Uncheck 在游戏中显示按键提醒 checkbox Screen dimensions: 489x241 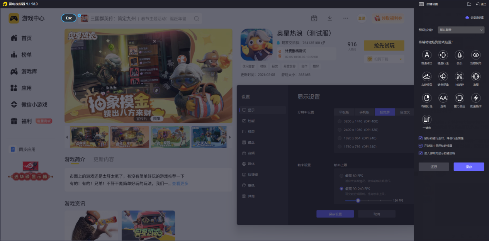(421, 146)
